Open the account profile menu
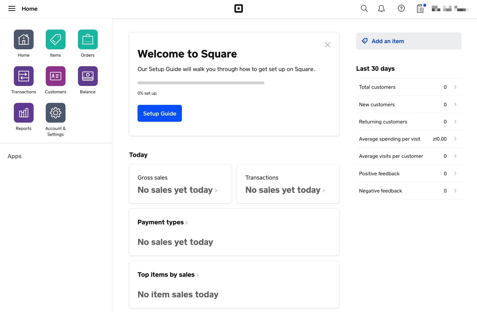 click(x=450, y=9)
